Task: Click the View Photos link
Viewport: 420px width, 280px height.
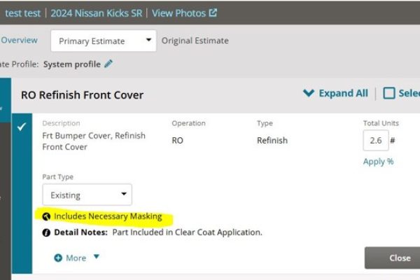Action: tap(179, 13)
